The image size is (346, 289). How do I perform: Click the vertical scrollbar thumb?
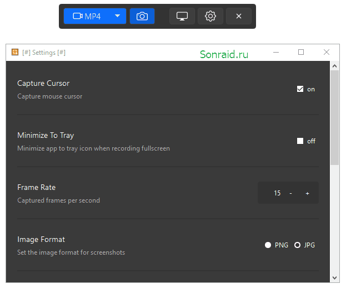334,117
